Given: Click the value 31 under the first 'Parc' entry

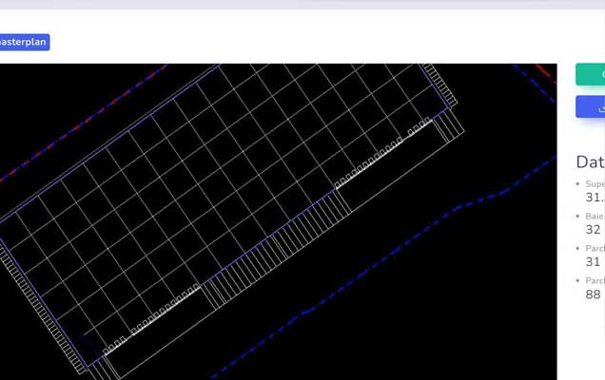Looking at the screenshot, I should [x=593, y=262].
